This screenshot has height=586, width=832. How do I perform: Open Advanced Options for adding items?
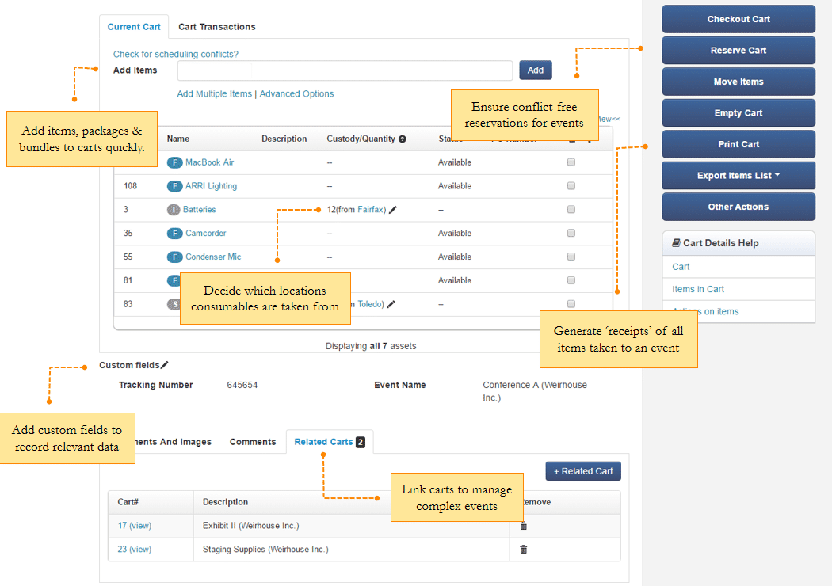296,93
